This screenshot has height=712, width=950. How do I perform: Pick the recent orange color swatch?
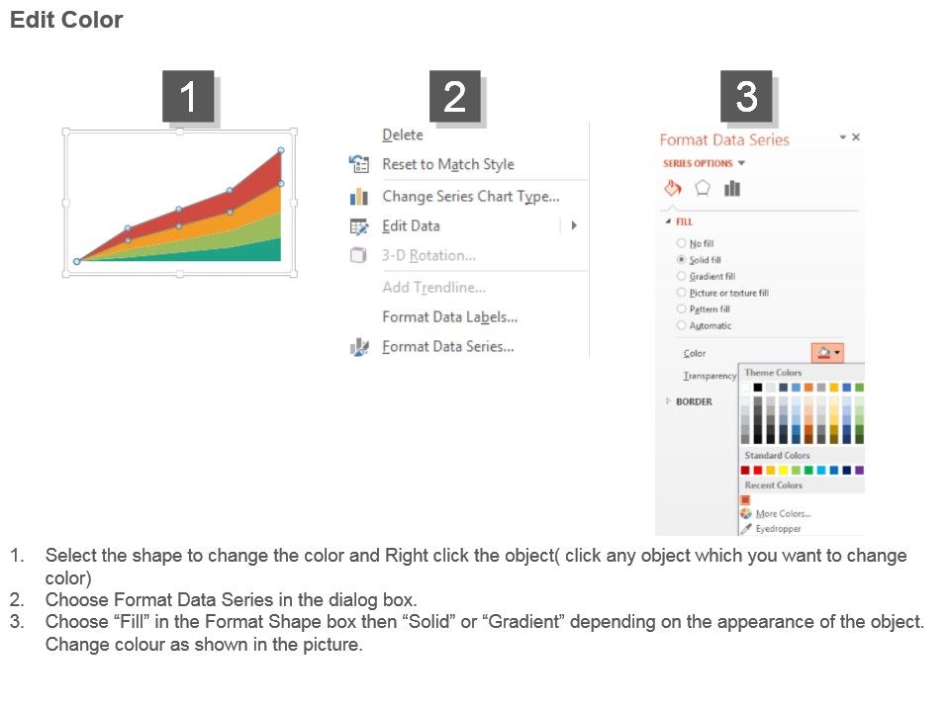tap(746, 500)
